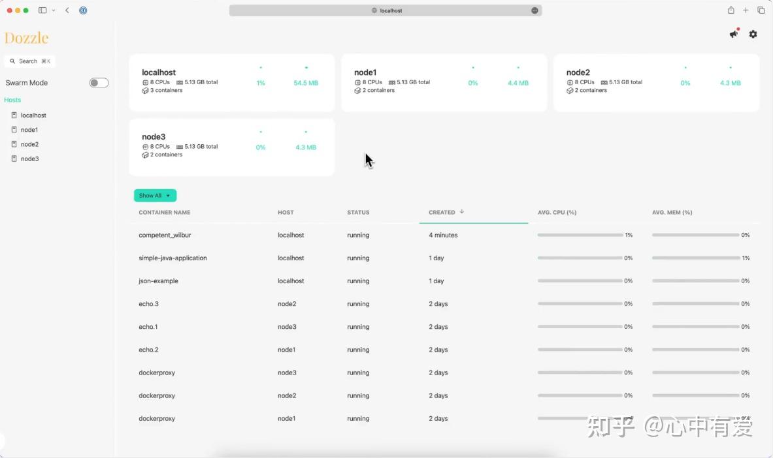Go back with the browser back arrow

coord(67,10)
